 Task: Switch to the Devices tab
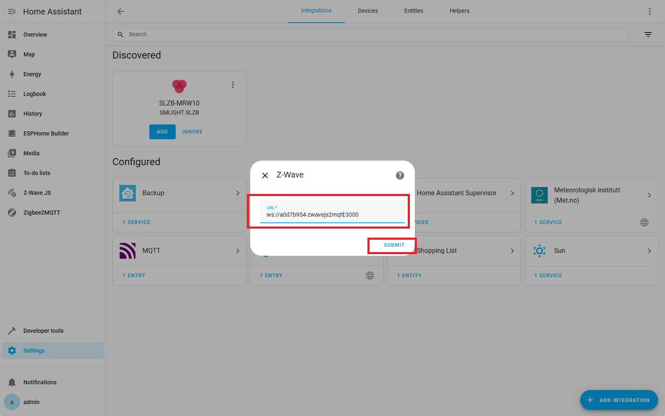pos(367,11)
